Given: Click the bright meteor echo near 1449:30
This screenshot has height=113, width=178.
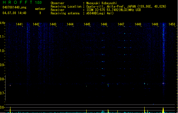Looking at the screenshot, I should click(x=163, y=83).
